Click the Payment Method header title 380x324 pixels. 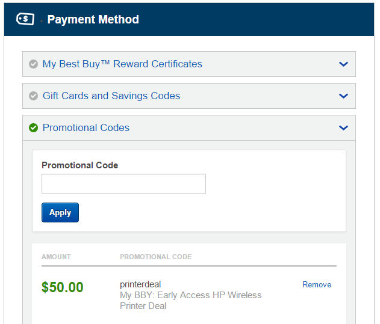[93, 19]
